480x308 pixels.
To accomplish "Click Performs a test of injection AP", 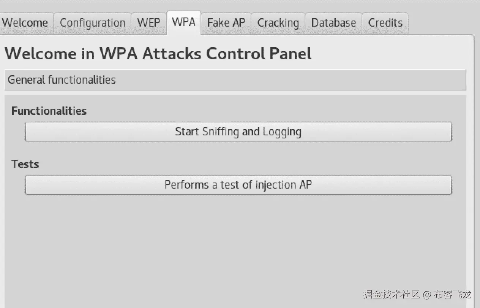I will [x=238, y=185].
